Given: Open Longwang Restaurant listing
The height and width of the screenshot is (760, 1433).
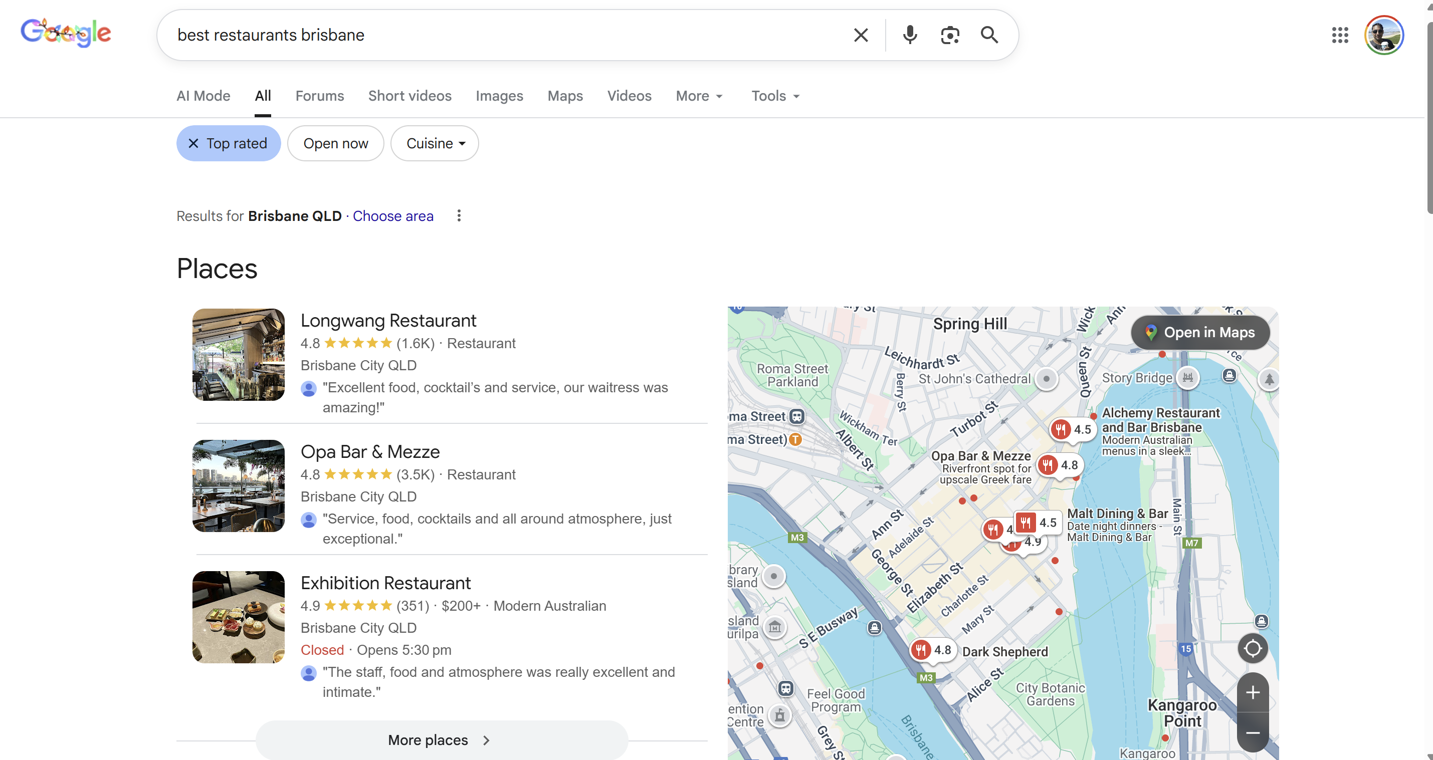Looking at the screenshot, I should coord(388,320).
